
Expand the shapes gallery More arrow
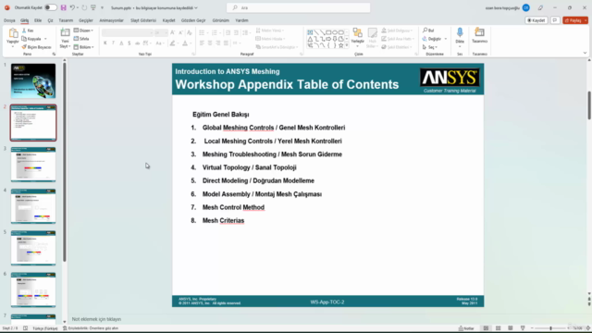pos(347,45)
